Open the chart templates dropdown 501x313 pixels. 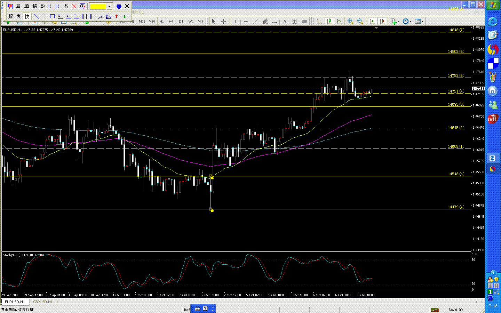coord(419,22)
